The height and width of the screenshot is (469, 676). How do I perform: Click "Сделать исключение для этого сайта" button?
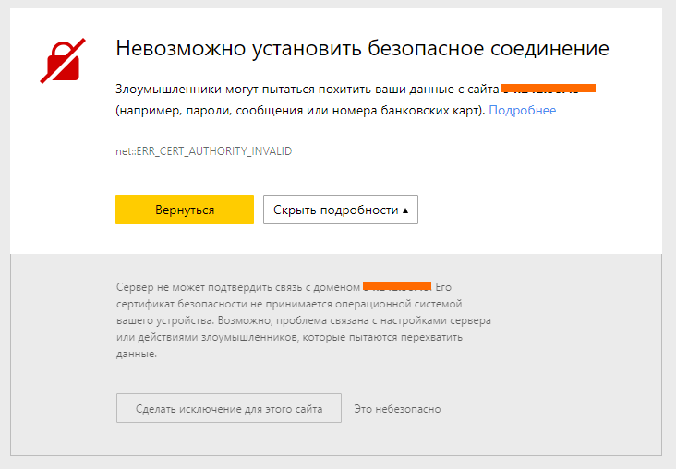(229, 409)
